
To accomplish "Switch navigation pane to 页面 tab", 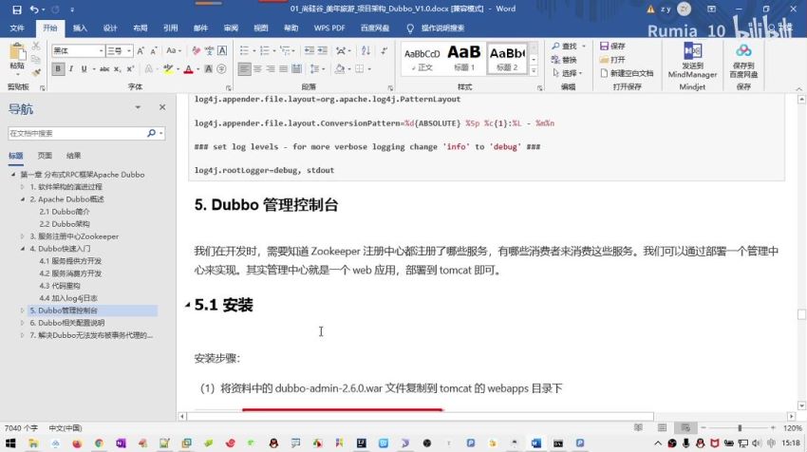I will click(45, 156).
